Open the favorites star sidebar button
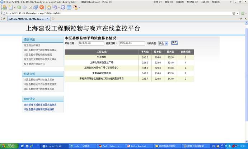 click(4, 18)
